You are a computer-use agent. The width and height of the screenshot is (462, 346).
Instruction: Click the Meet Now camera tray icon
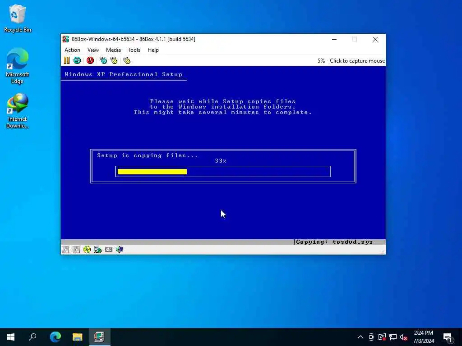coord(371,337)
